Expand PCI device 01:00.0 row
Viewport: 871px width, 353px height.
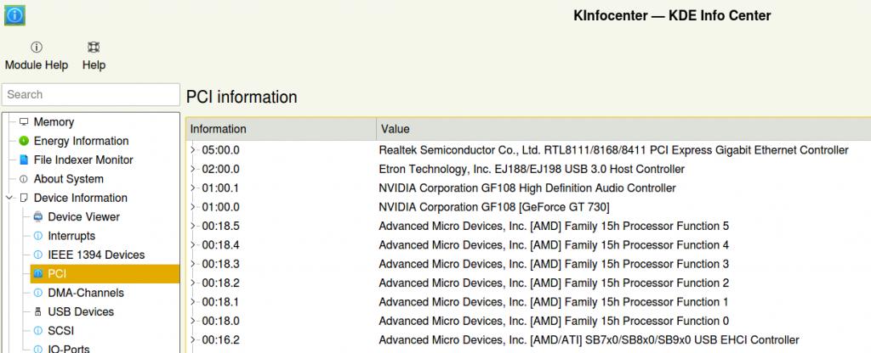click(x=194, y=207)
